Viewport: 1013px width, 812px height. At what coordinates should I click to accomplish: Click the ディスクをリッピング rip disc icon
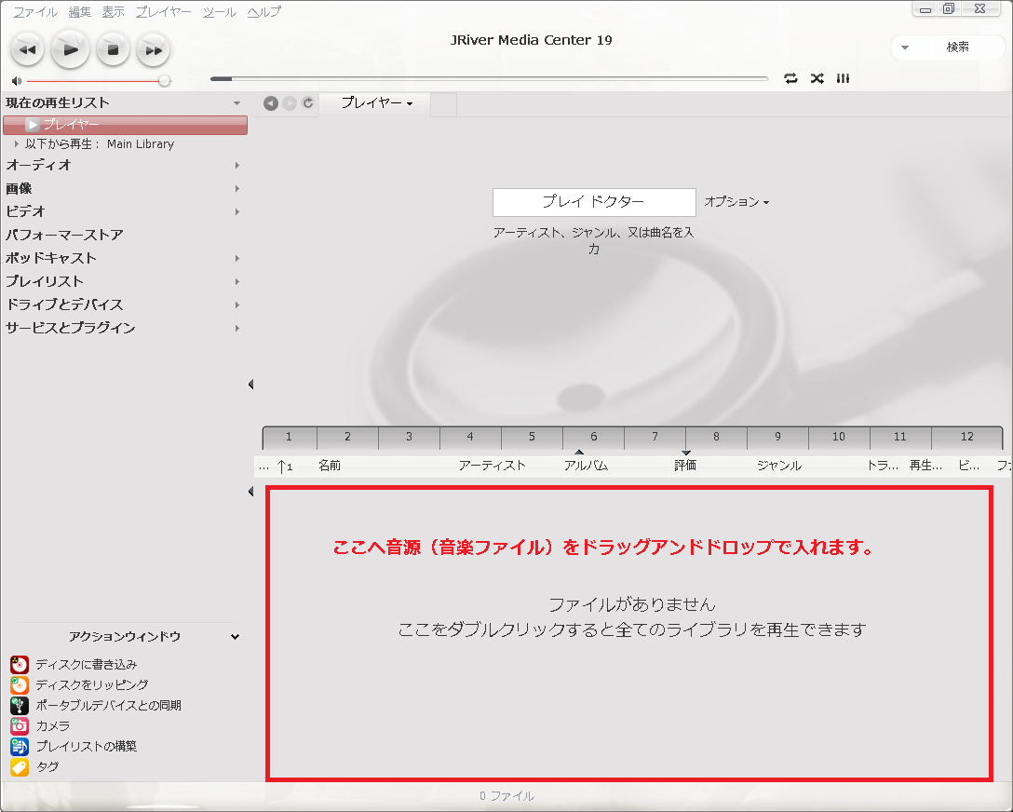point(20,684)
